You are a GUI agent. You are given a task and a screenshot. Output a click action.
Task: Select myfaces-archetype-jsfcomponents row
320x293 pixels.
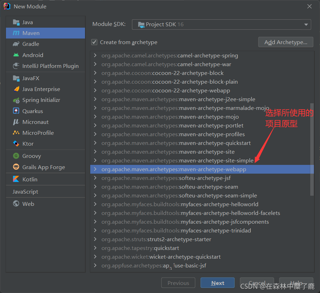click(x=202, y=222)
